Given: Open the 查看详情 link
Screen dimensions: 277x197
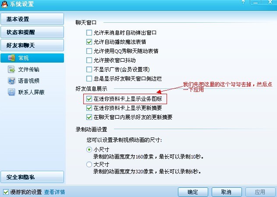Looking at the screenshot, I should (55, 192).
